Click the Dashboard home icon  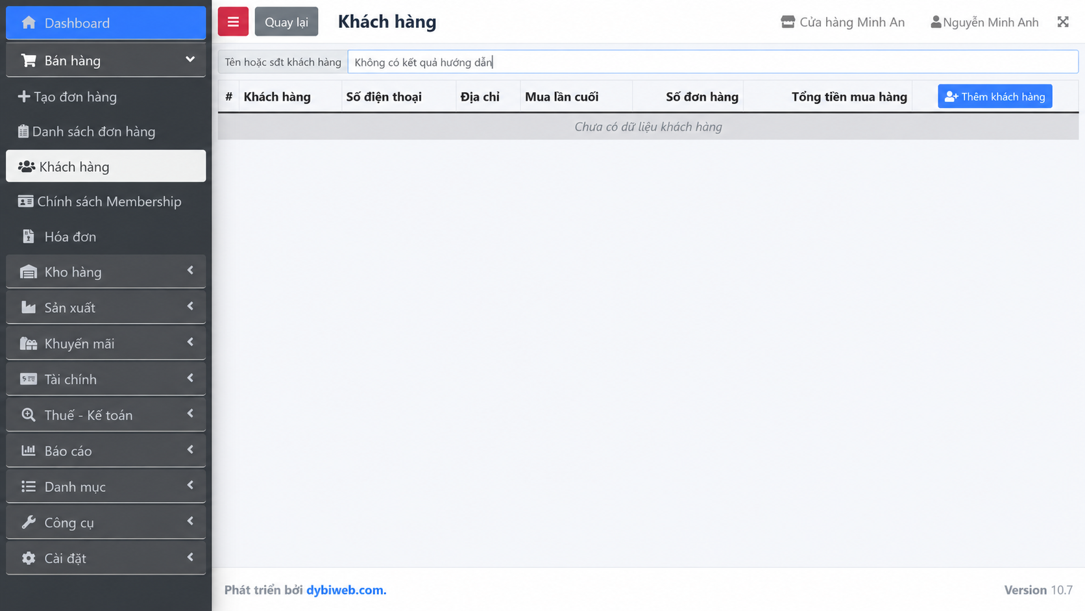pyautogui.click(x=29, y=23)
